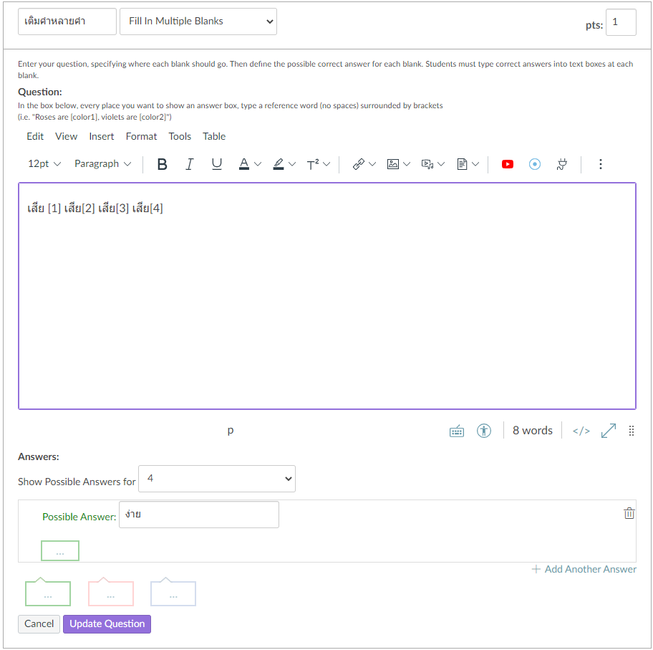Screen dimensions: 653x650
Task: Click the Update Question button
Action: tap(107, 623)
